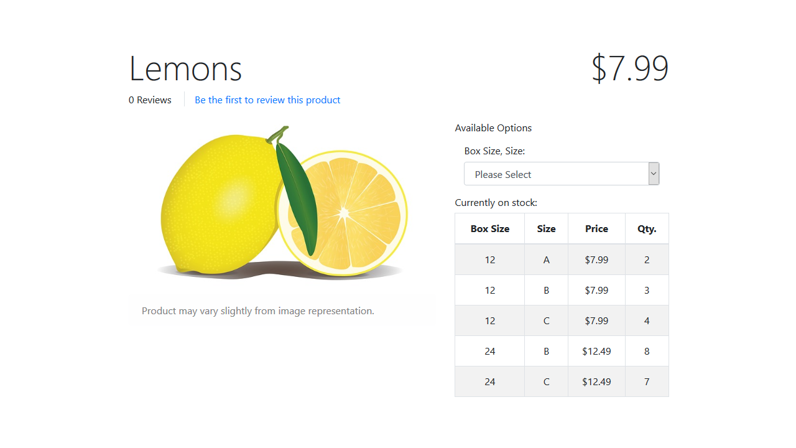Click the Lemons product title

coord(185,68)
